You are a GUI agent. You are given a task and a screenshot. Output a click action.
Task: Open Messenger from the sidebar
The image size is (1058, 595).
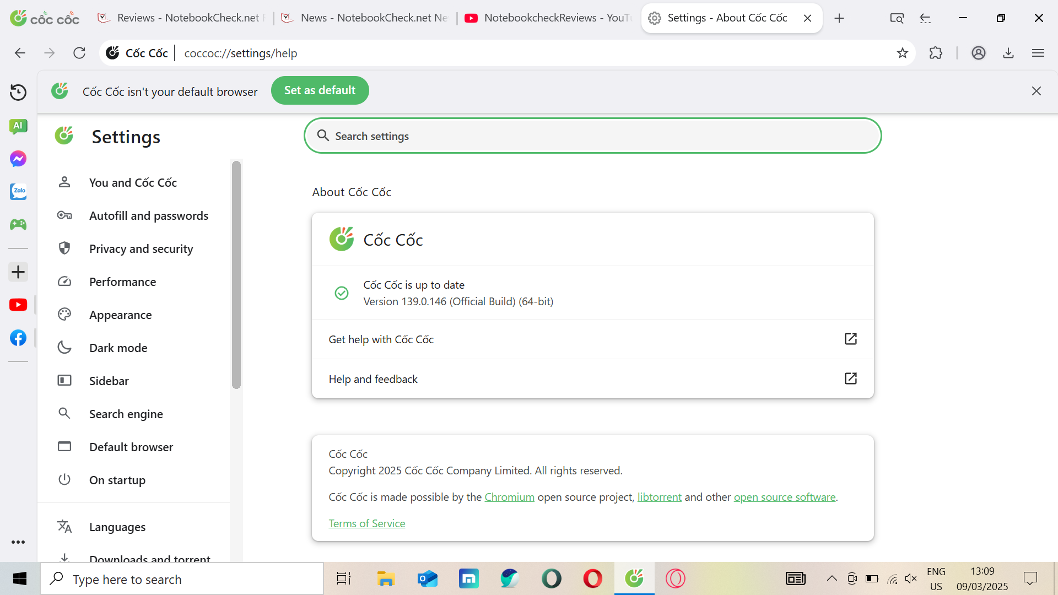tap(18, 159)
